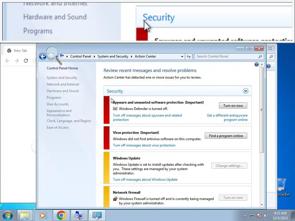Collapse the Security section chevron
The width and height of the screenshot is (295, 221).
click(x=245, y=91)
